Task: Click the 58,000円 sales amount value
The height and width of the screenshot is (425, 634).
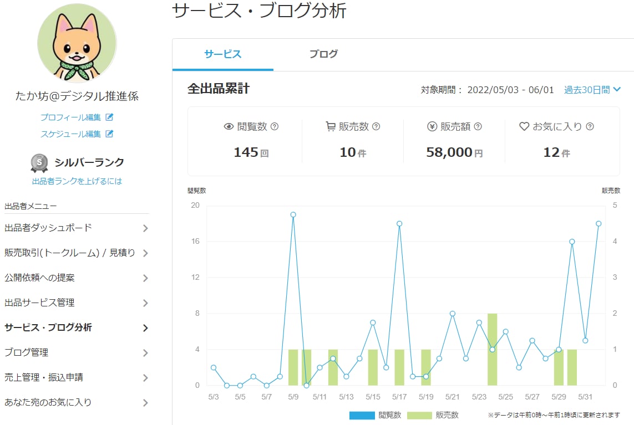Action: tap(454, 152)
